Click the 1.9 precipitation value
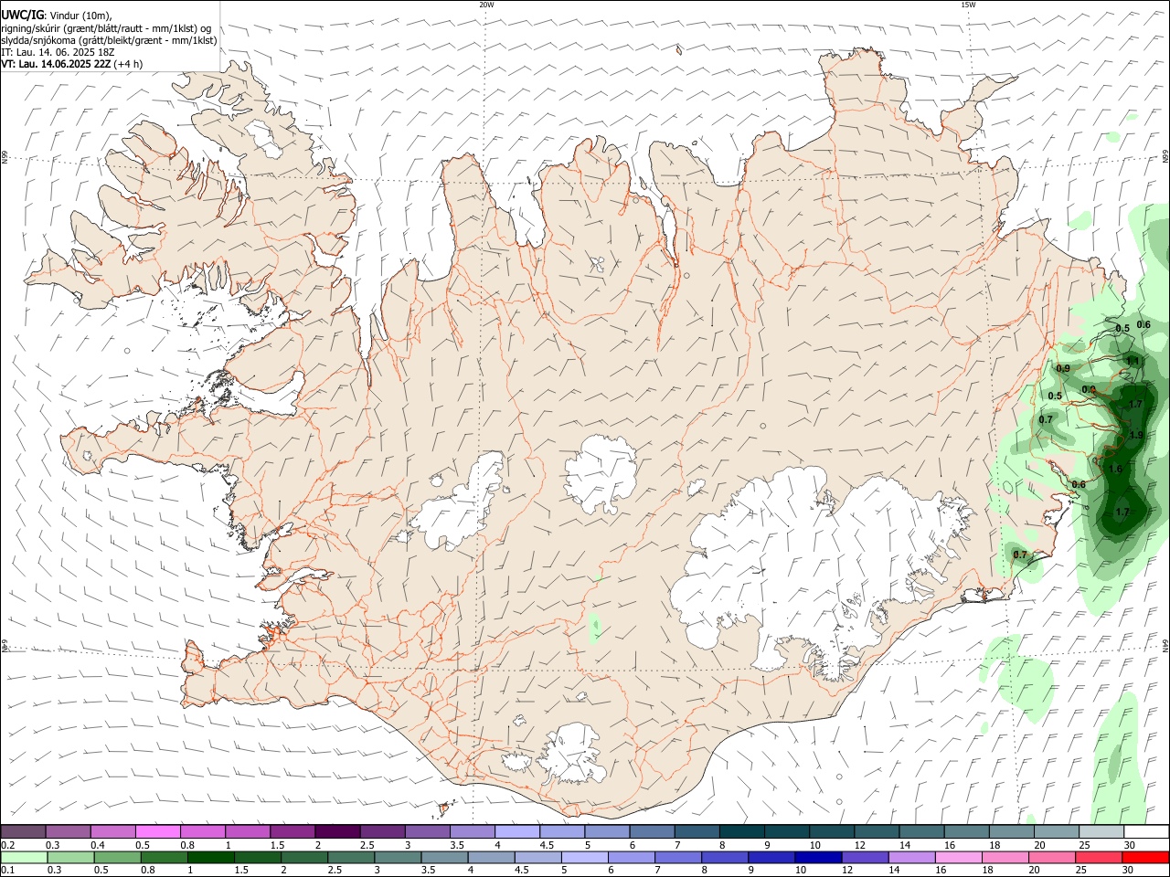 coord(1136,435)
